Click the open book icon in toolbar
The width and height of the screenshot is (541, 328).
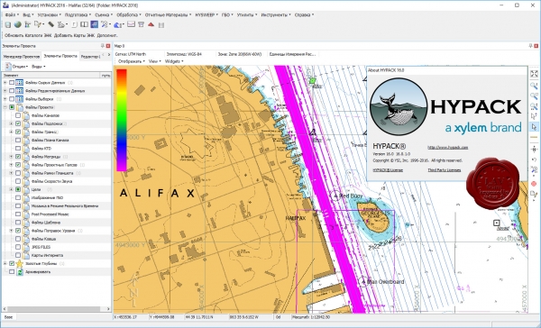pyautogui.click(x=84, y=24)
